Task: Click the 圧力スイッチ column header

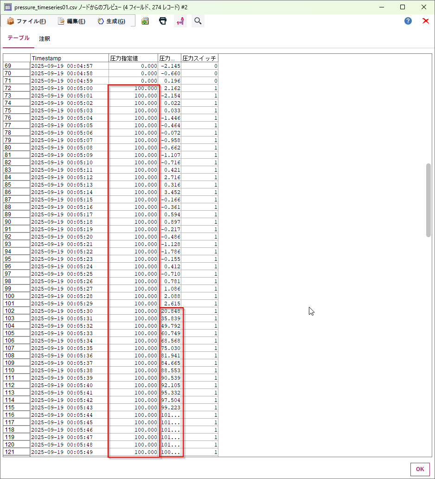Action: pos(199,58)
